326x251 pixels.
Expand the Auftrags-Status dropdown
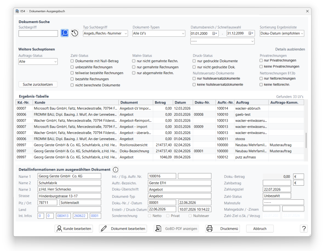tap(38, 61)
